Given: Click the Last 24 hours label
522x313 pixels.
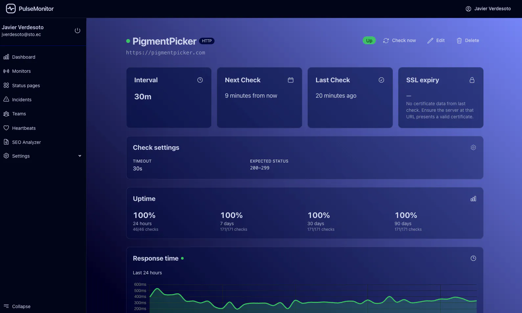Looking at the screenshot, I should coord(148,273).
